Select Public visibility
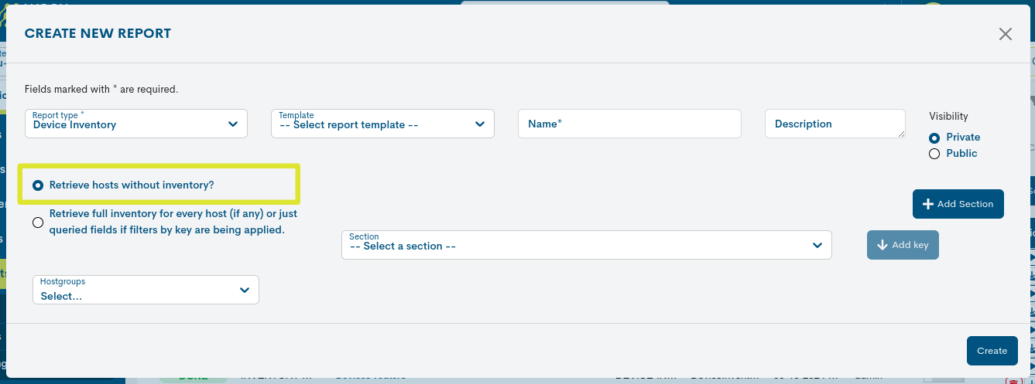The image size is (1035, 384). pos(934,154)
